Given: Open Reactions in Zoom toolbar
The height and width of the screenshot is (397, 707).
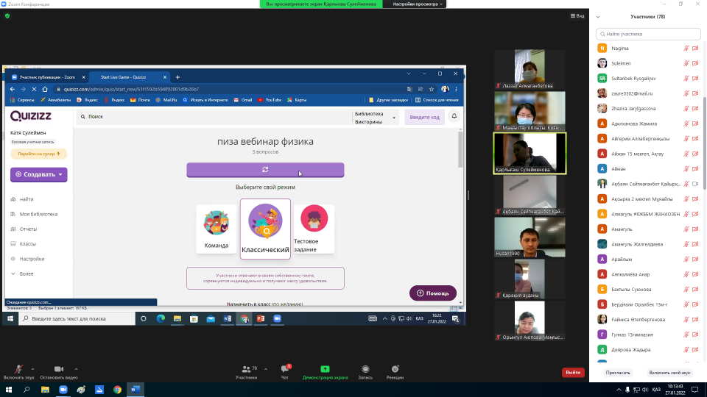Looking at the screenshot, I should coord(395,372).
